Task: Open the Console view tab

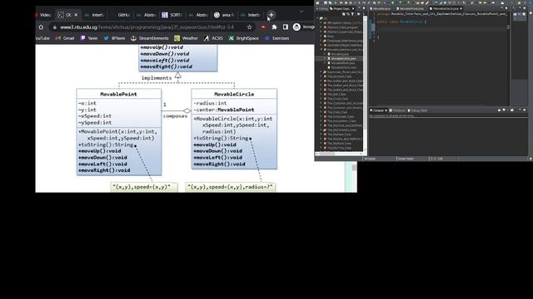Action: (x=378, y=110)
